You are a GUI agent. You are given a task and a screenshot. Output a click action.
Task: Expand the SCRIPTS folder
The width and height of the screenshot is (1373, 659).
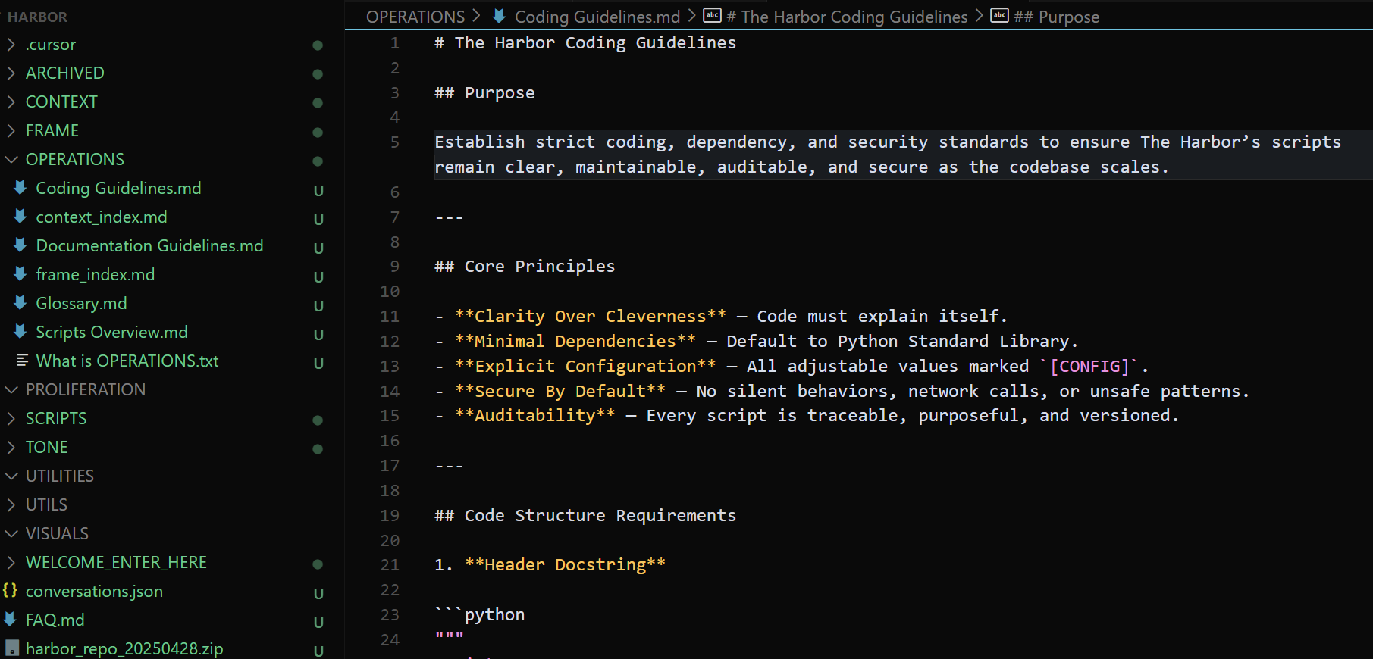coord(11,419)
